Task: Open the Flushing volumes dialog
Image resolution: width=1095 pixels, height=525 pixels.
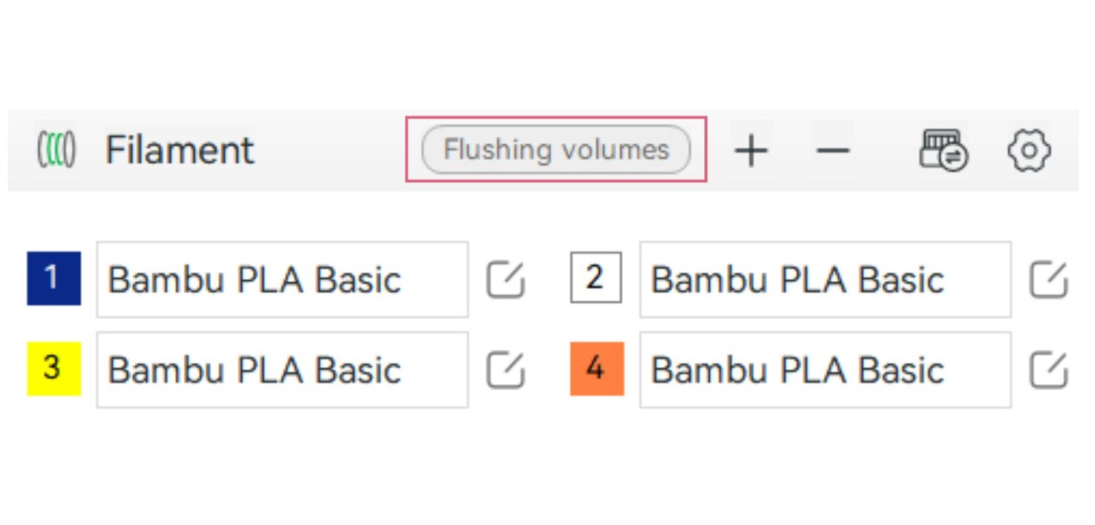Action: click(555, 149)
